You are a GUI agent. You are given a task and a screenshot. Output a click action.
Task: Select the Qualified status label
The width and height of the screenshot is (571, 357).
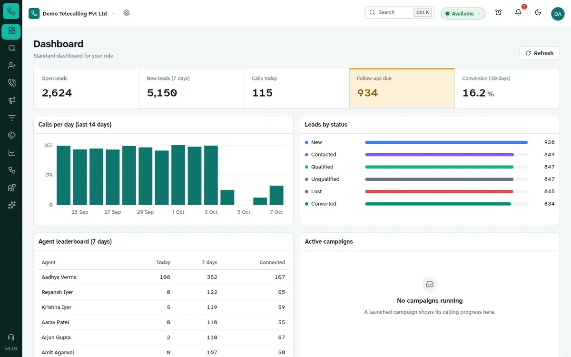point(322,167)
